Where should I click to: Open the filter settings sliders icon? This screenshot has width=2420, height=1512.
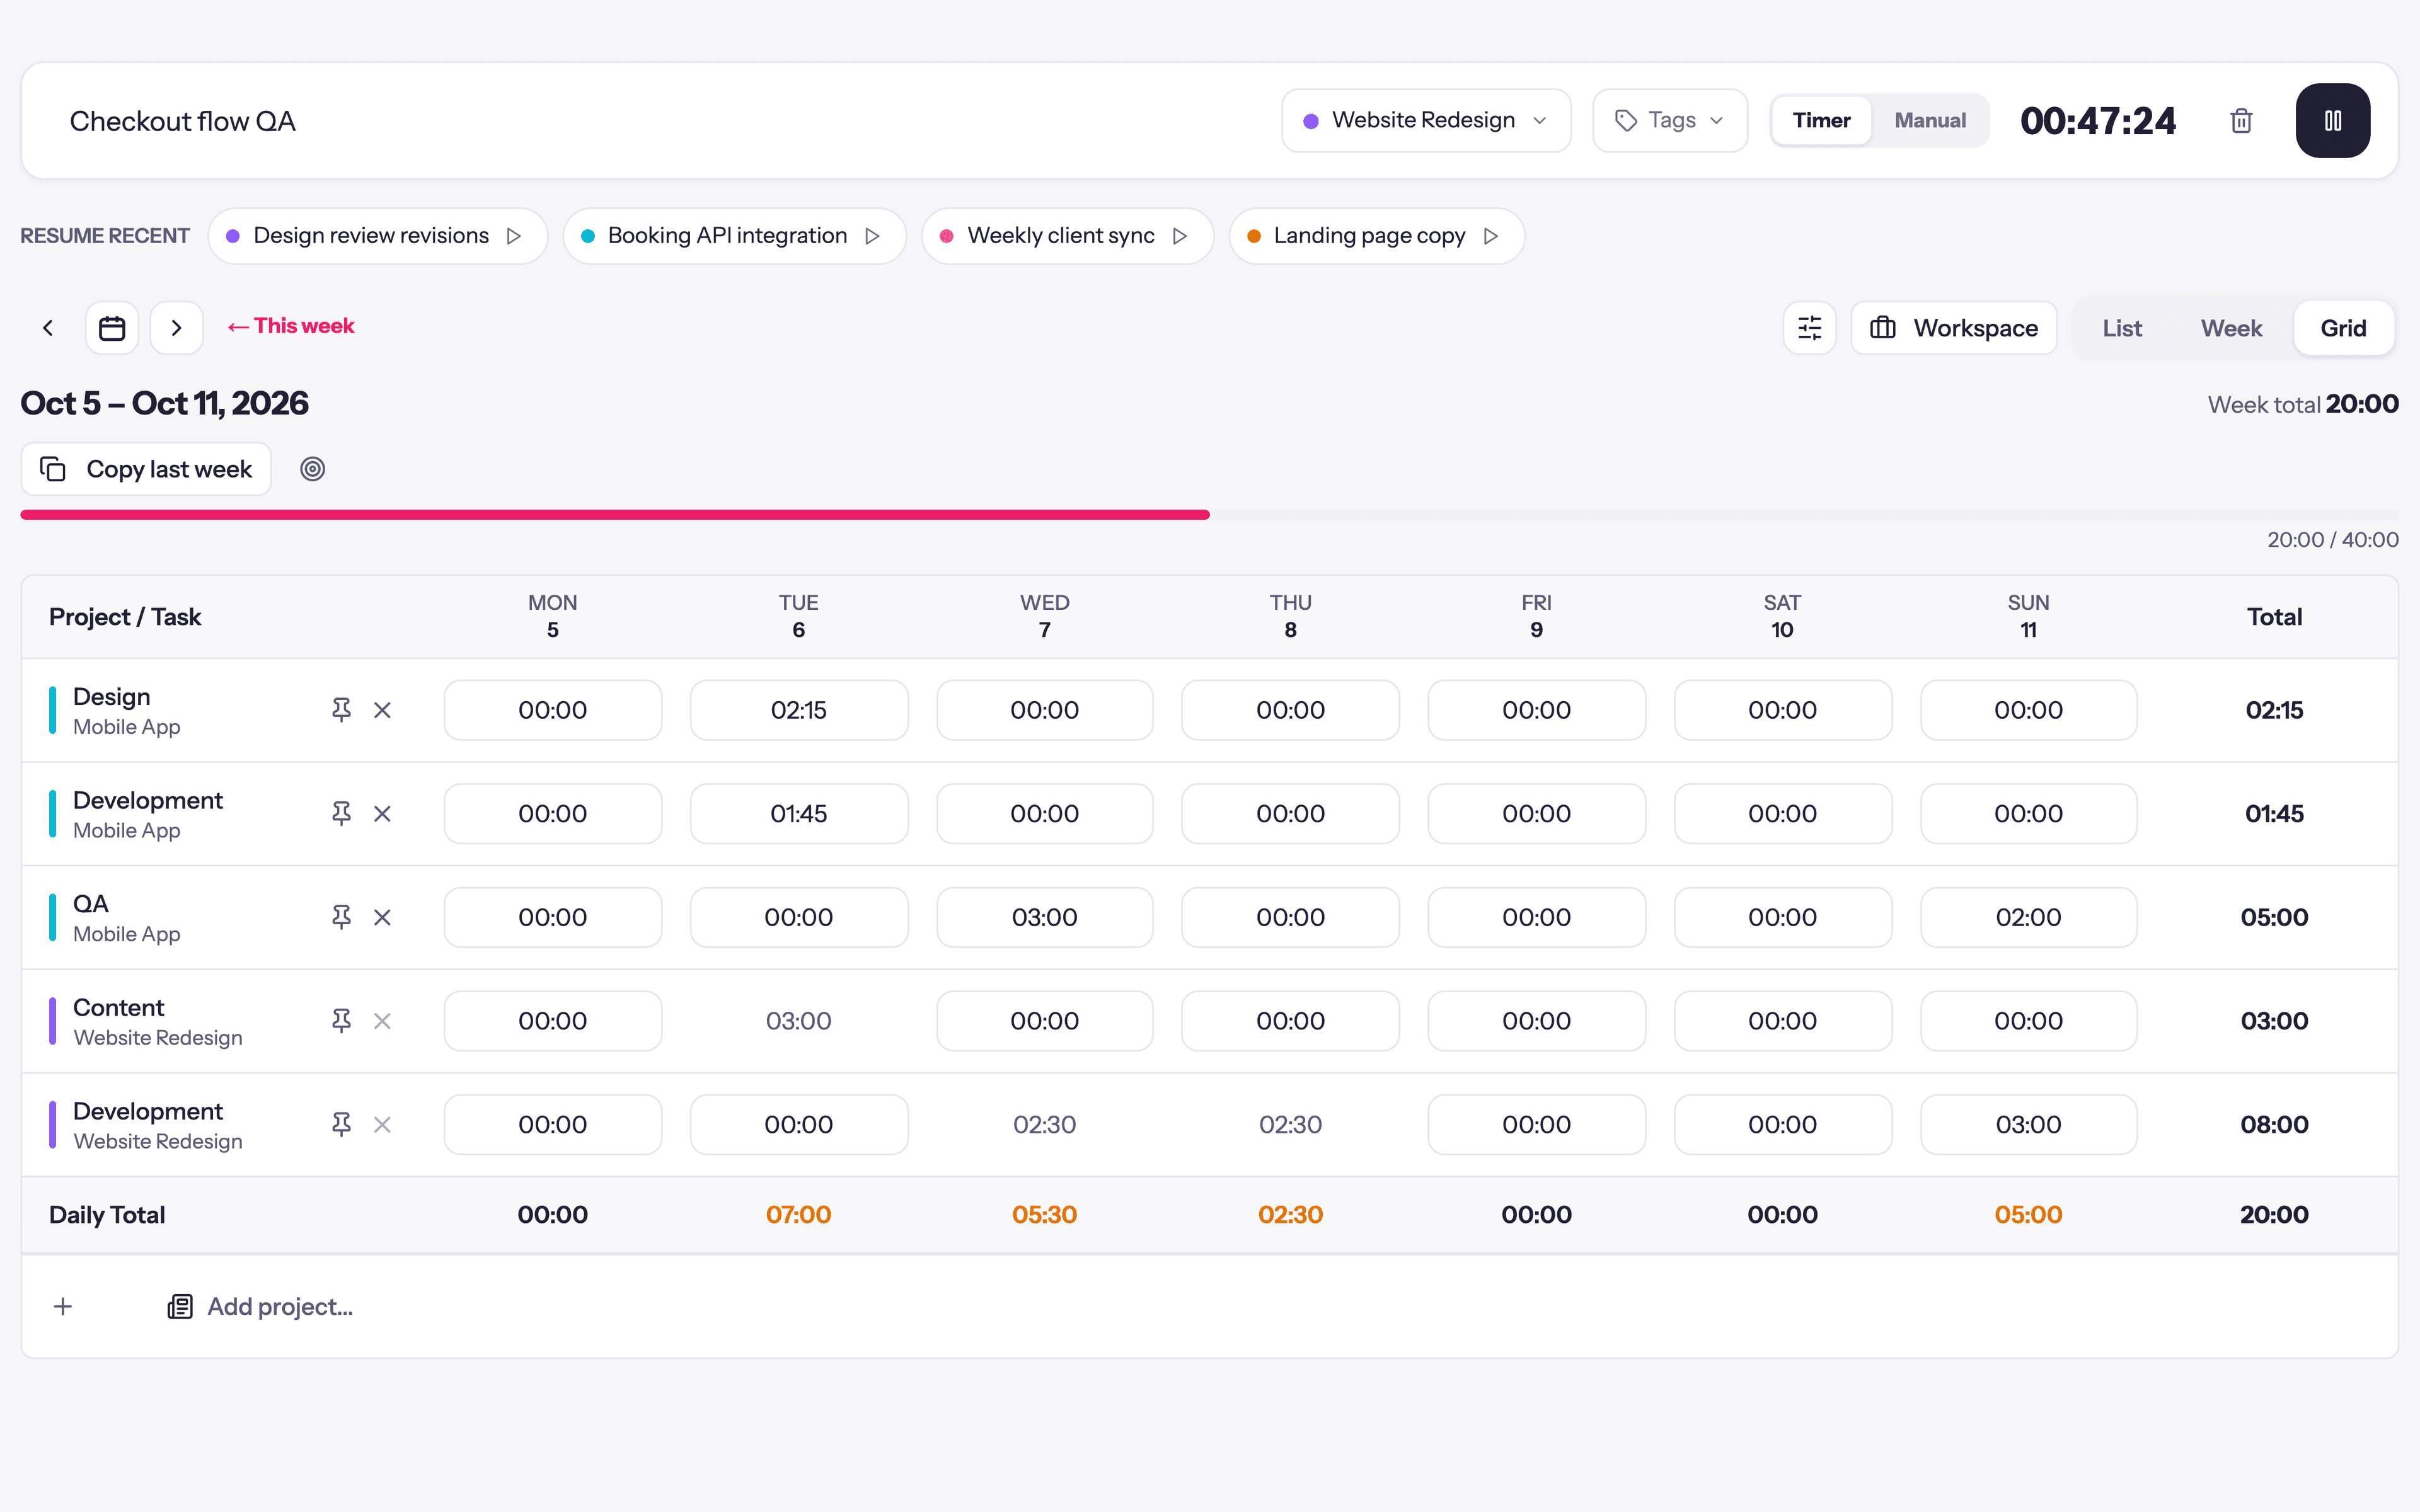coord(1809,328)
